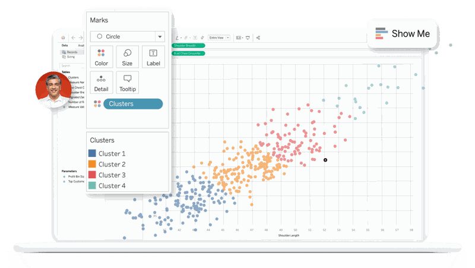475x268 pixels.
Task: Click the Shoulder Breadth green pill
Action: pos(188,45)
